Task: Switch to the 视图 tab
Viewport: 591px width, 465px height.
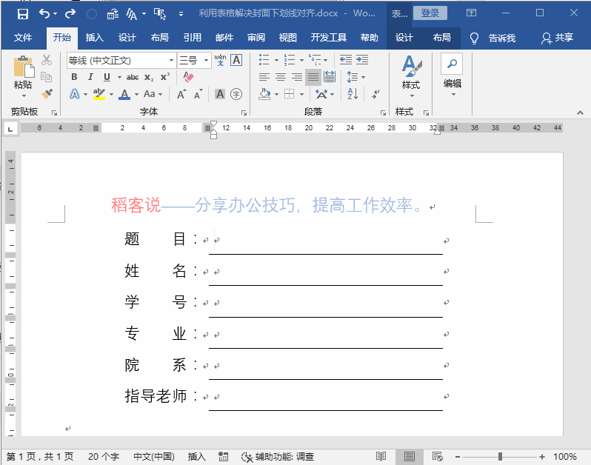Action: [x=288, y=38]
